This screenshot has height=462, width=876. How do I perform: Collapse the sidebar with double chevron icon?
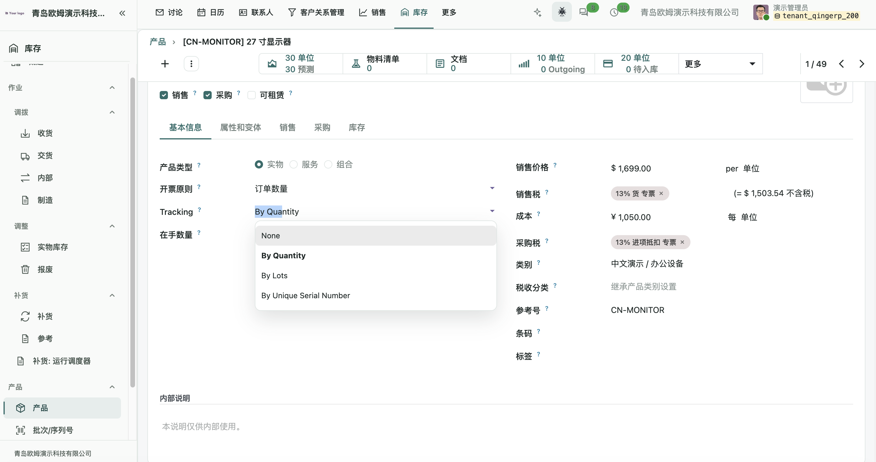(x=122, y=13)
